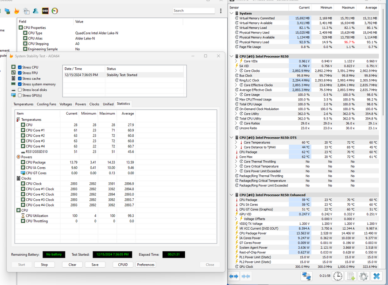Click the HWiNFO clock reset timer icon

click(338, 276)
